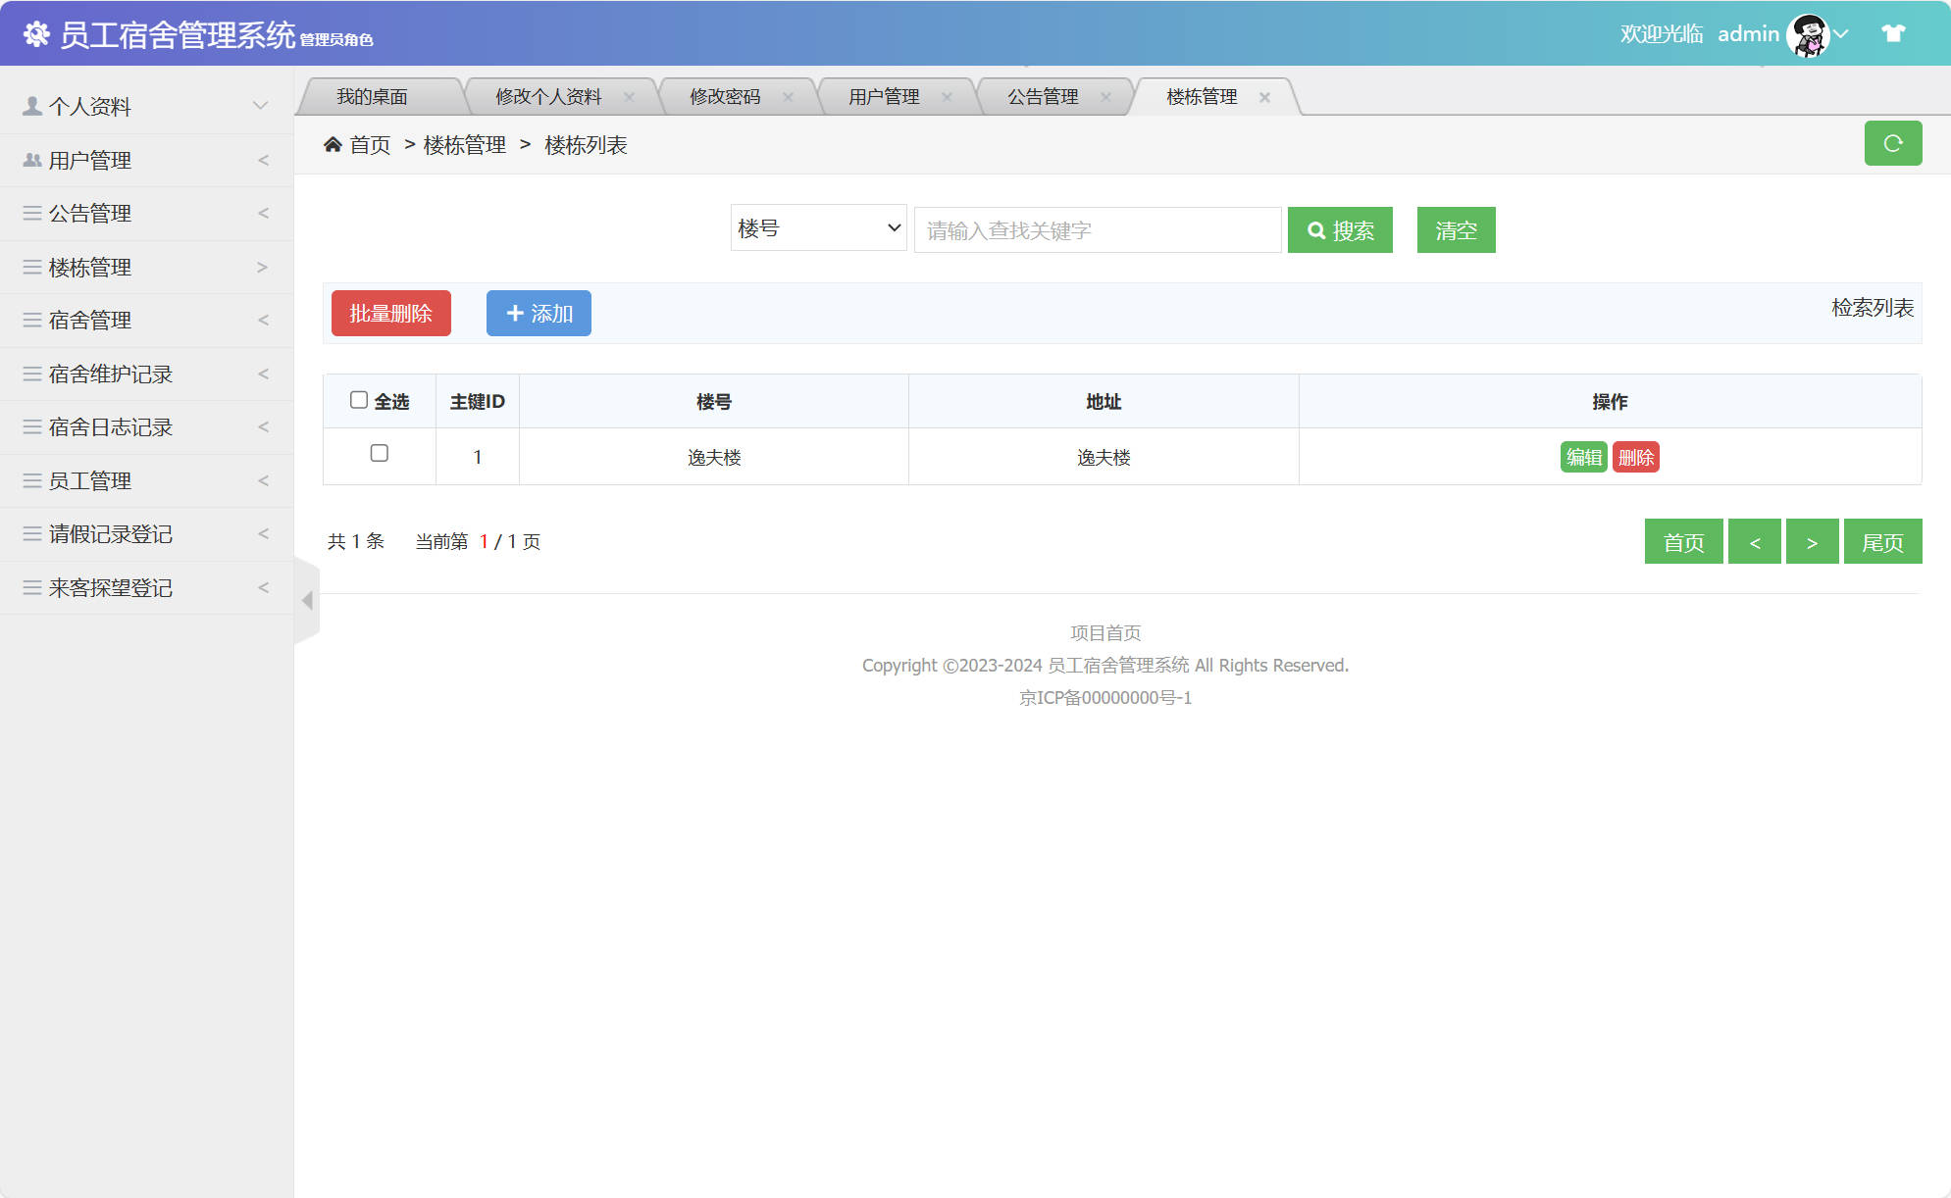Click the admin avatar image

[1808, 32]
